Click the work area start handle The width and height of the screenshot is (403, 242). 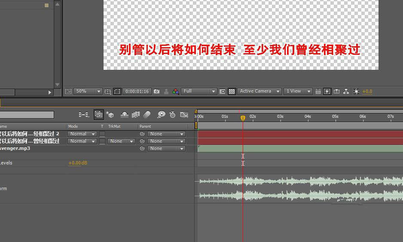pyautogui.click(x=196, y=125)
